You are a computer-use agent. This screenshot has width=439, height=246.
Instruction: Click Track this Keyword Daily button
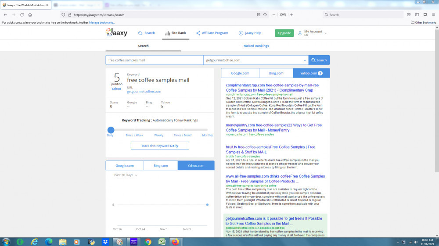[160, 146]
